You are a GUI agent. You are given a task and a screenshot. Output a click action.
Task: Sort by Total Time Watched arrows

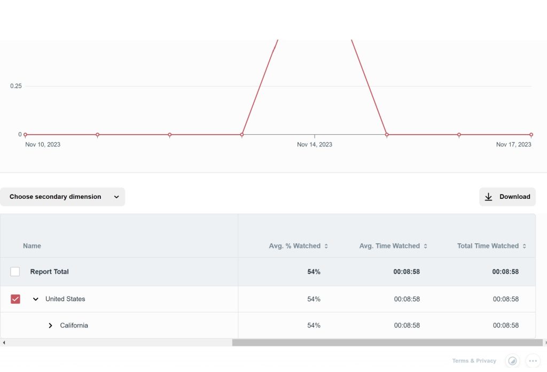524,246
